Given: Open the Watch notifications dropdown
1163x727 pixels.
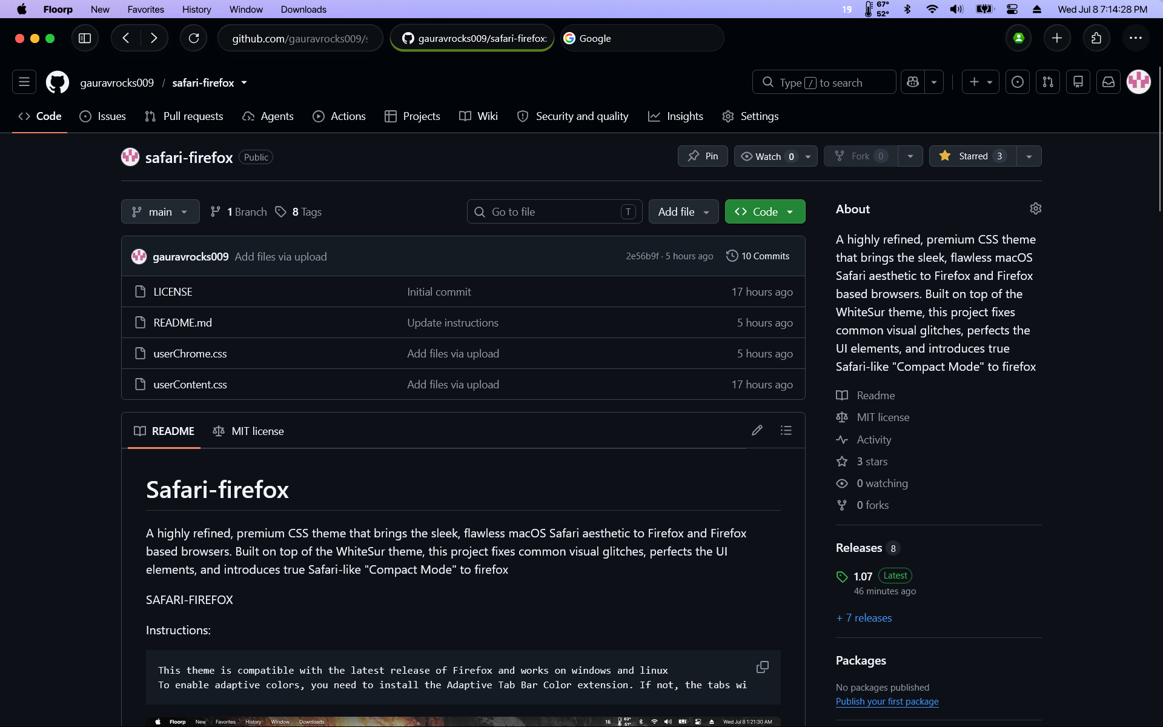Looking at the screenshot, I should (x=775, y=156).
